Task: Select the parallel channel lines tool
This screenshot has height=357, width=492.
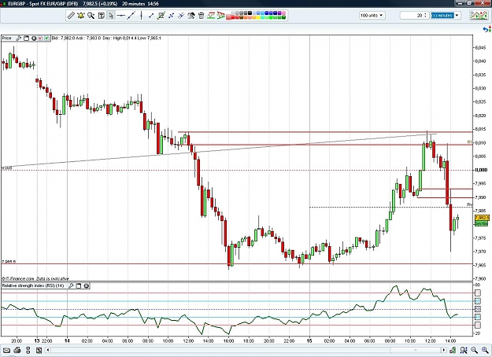Action: tap(181, 16)
